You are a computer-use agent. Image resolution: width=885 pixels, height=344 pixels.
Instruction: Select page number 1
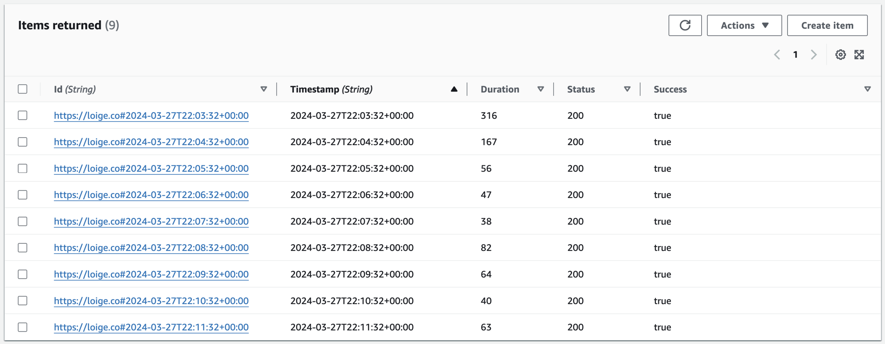[795, 55]
